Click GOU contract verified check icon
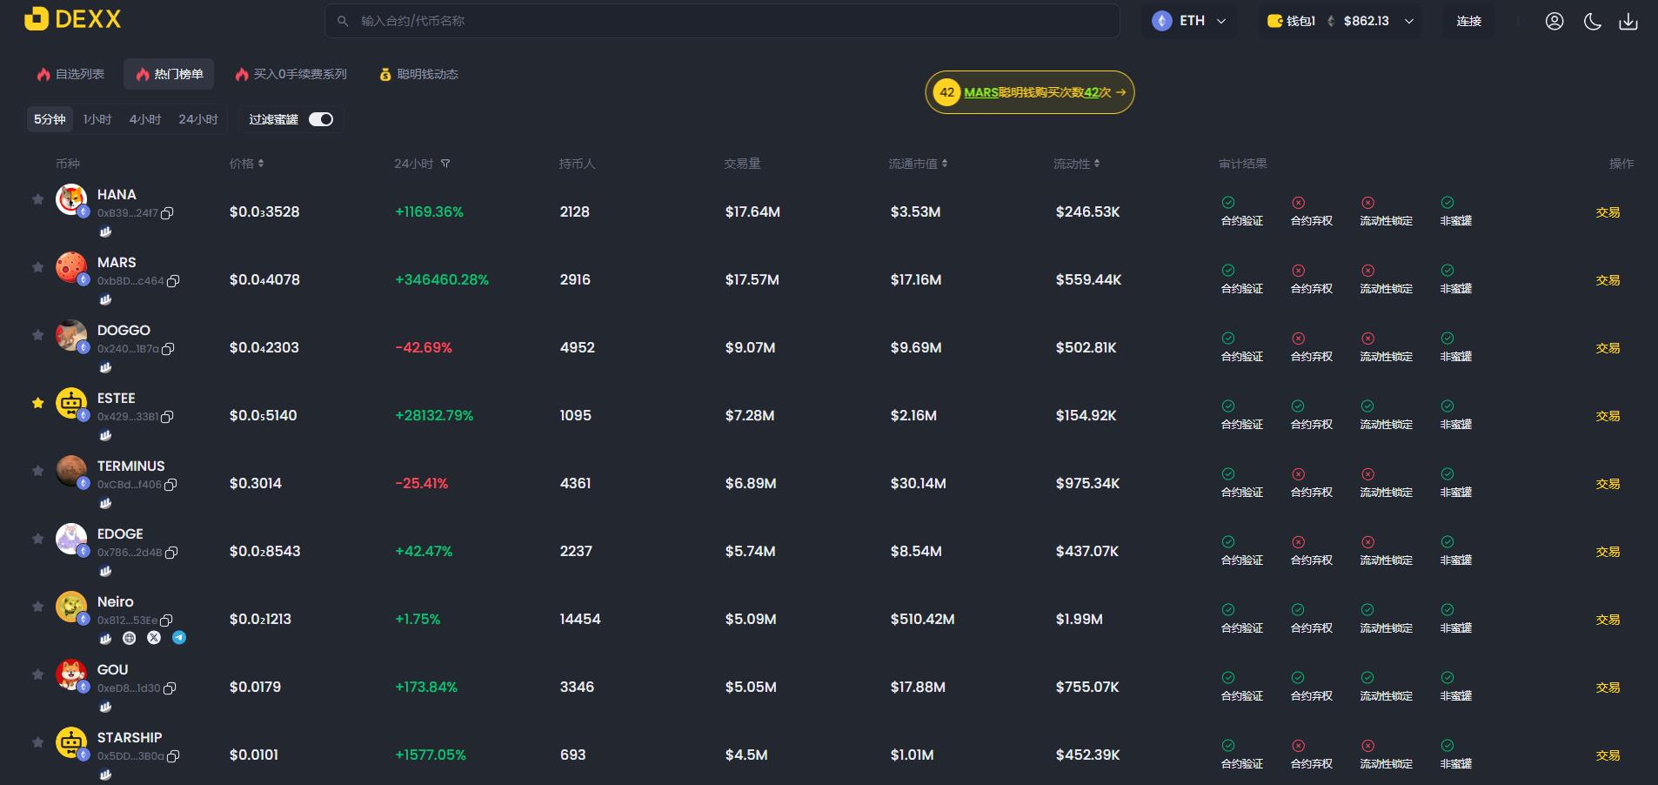The image size is (1658, 785). tap(1228, 678)
